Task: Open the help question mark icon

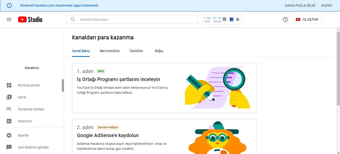Action: (285, 19)
